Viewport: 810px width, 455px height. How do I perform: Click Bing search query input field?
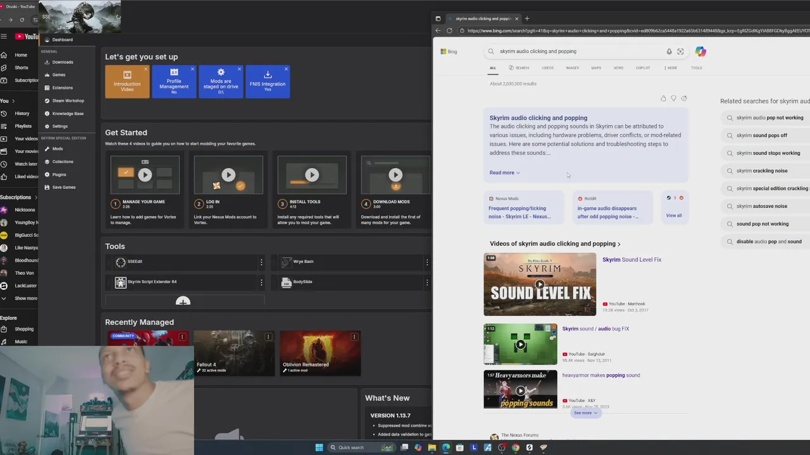coord(579,51)
